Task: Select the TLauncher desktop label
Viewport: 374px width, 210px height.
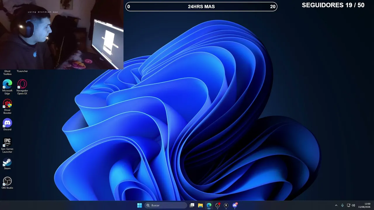Action: click(x=22, y=71)
